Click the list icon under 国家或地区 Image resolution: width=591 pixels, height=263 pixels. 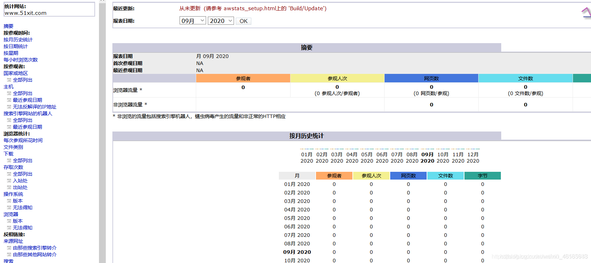[x=9, y=80]
